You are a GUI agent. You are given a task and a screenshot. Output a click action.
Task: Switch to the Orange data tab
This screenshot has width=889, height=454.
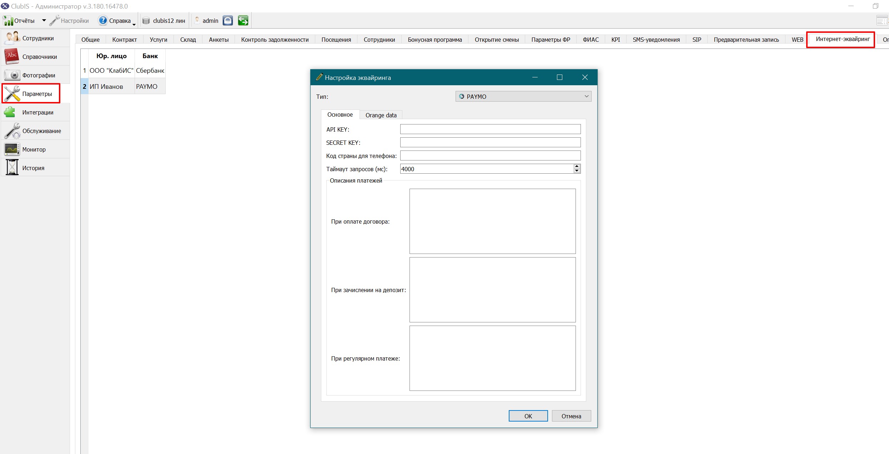click(381, 115)
